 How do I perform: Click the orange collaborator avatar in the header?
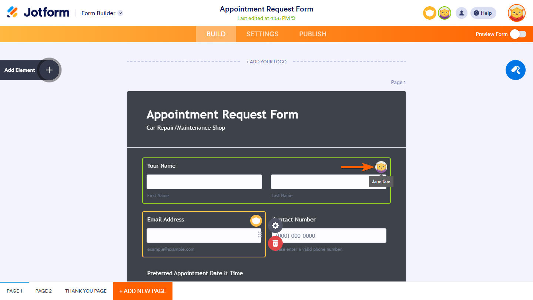[429, 13]
